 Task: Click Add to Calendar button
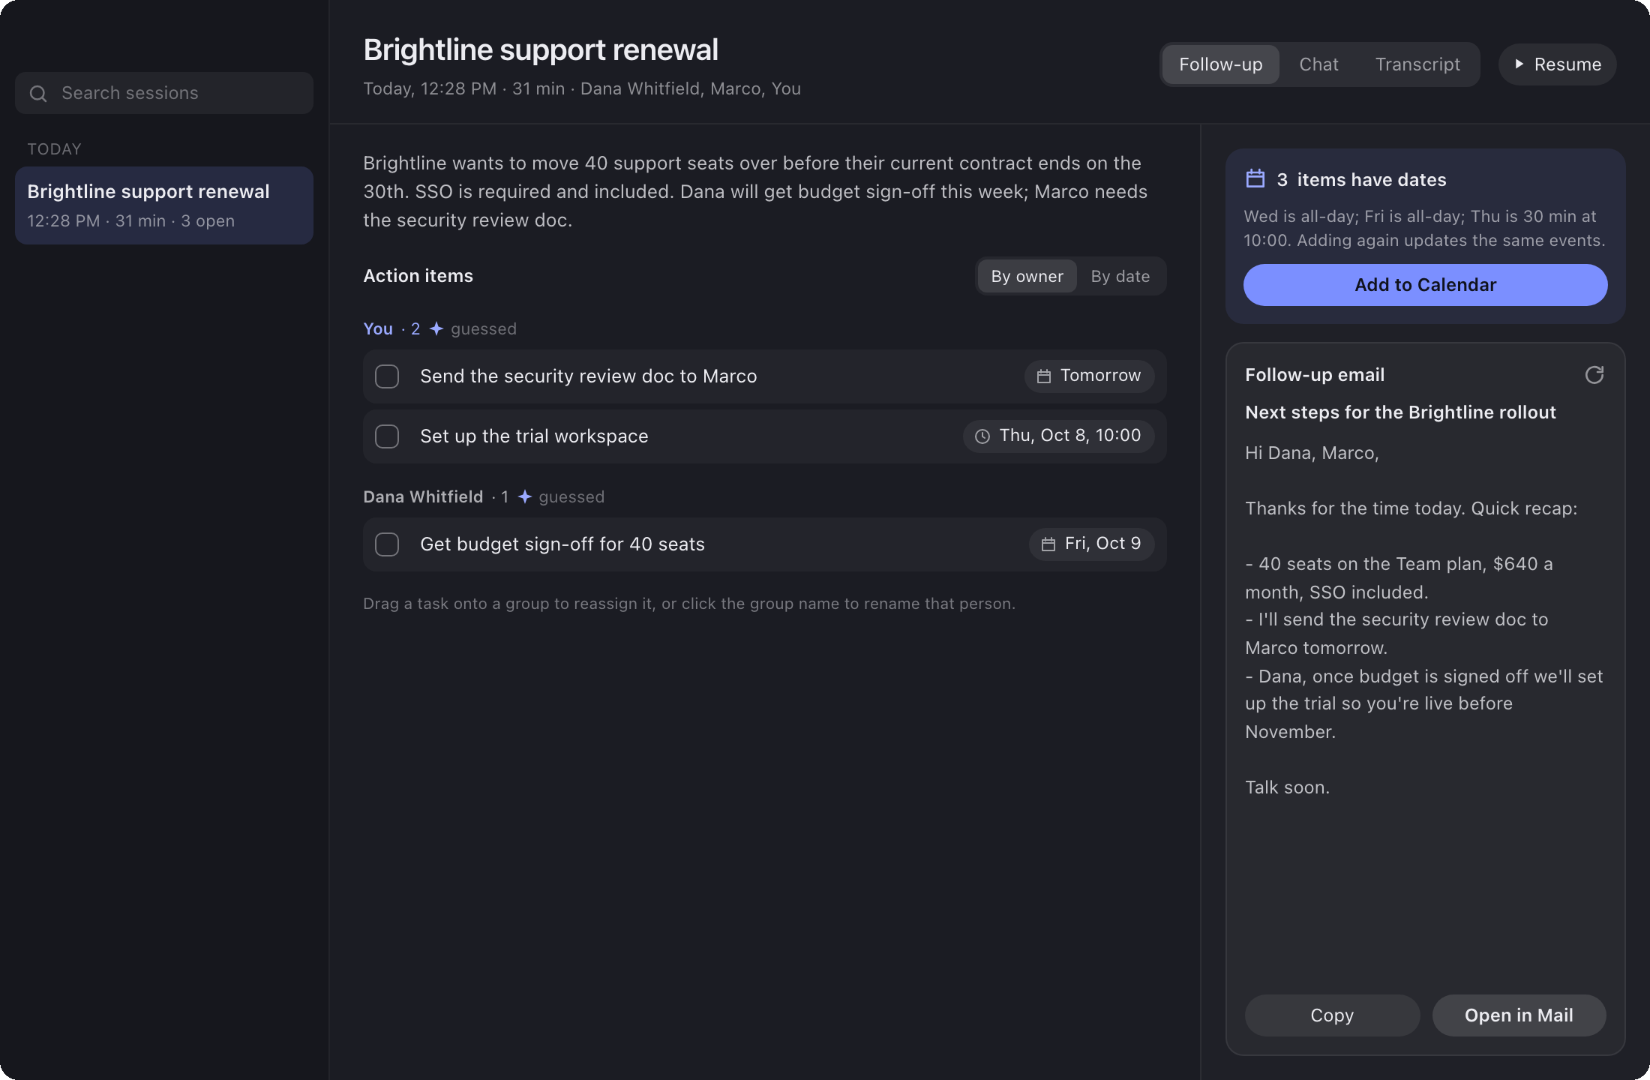point(1425,285)
